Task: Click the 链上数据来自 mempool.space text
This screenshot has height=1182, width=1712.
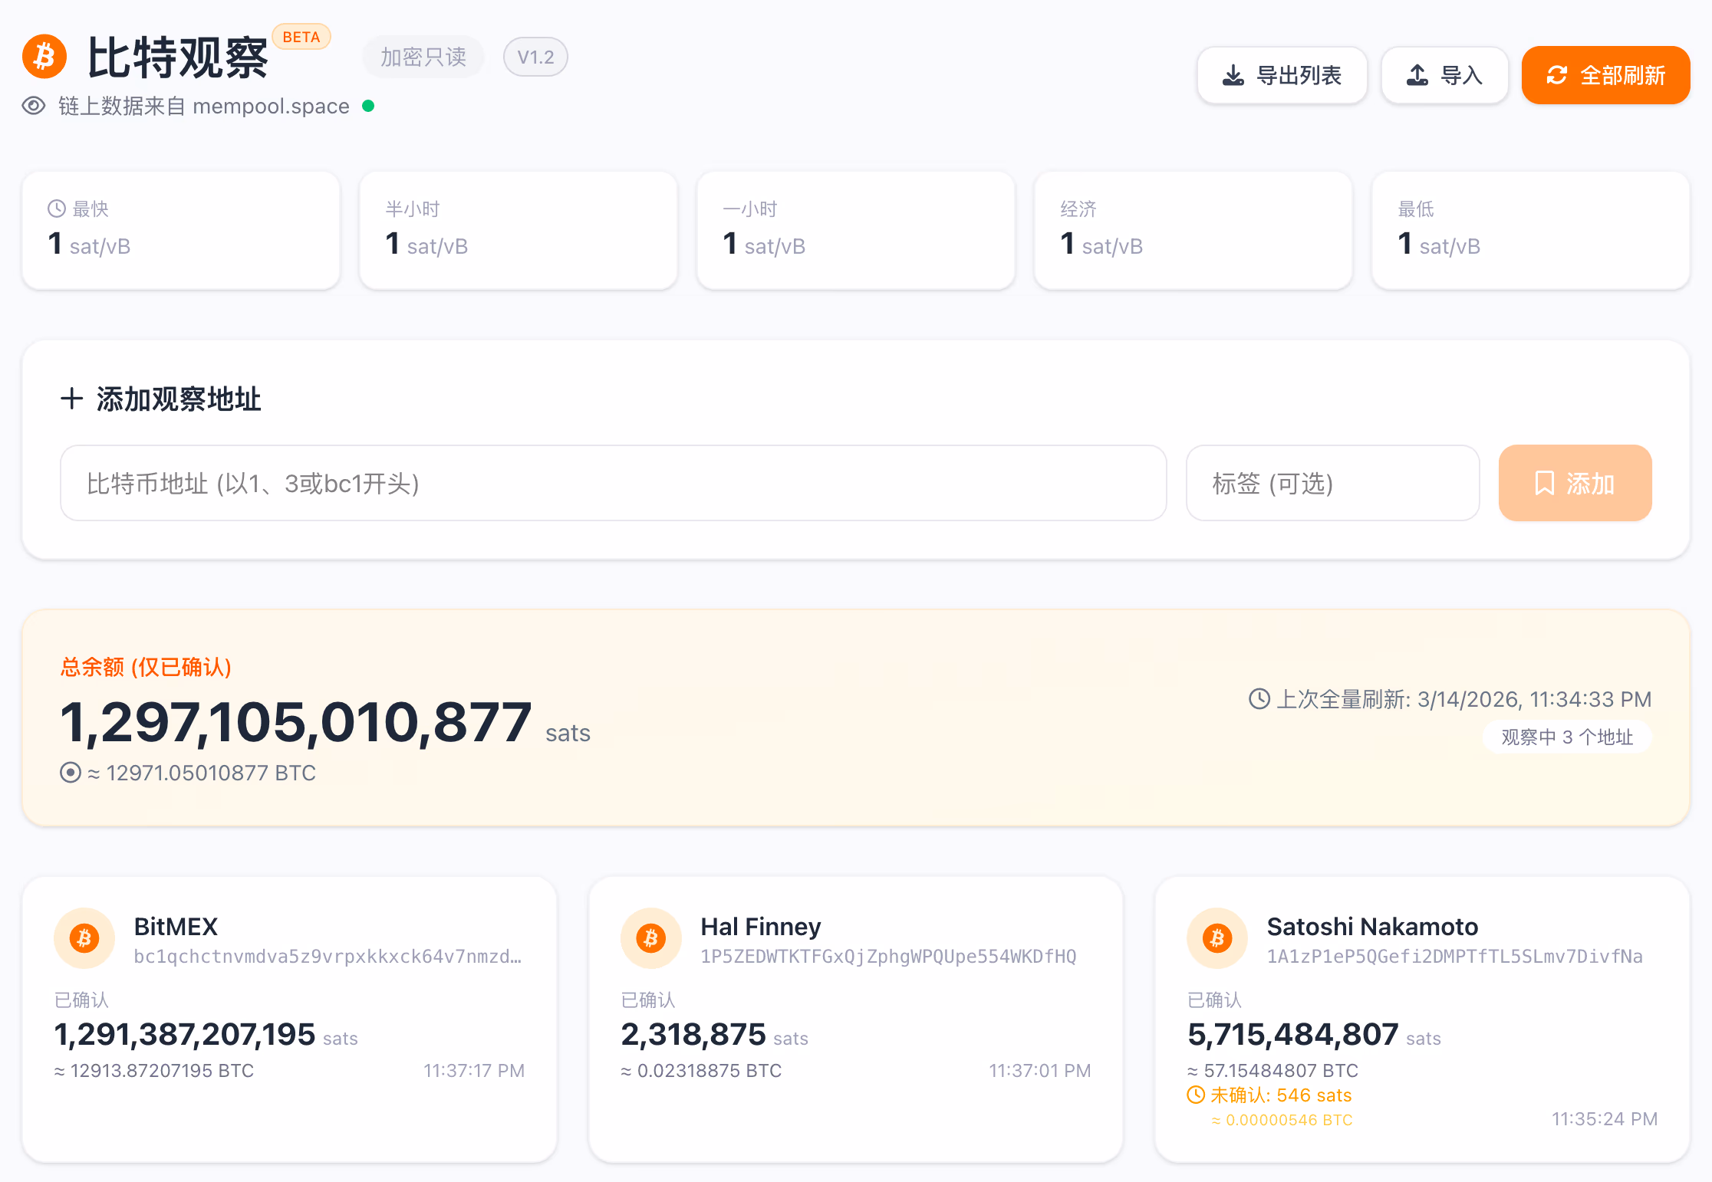Action: pos(204,106)
